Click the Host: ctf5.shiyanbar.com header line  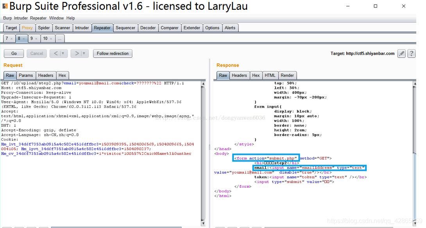31,88
